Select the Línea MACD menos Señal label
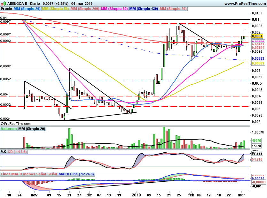267x198 pixels. click(23, 174)
